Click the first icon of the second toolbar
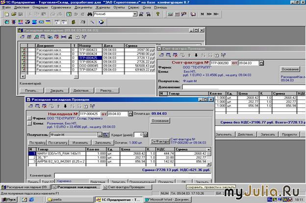The height and width of the screenshot is (203, 306). pyautogui.click(x=7, y=22)
